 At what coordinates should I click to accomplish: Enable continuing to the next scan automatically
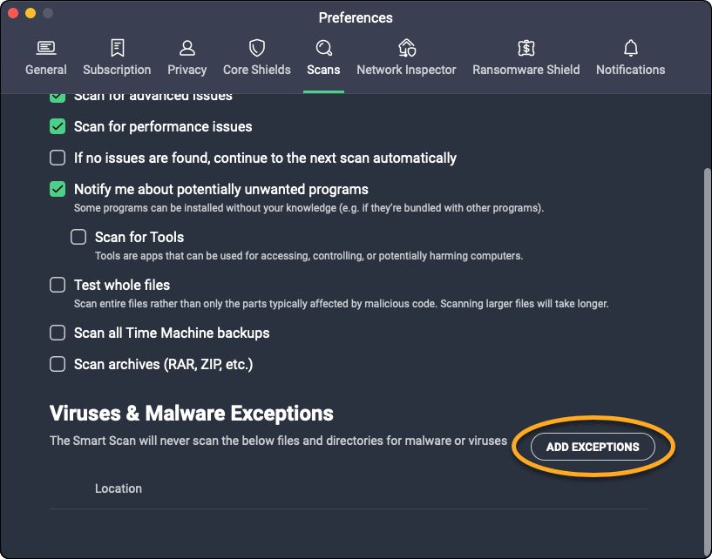tap(58, 158)
